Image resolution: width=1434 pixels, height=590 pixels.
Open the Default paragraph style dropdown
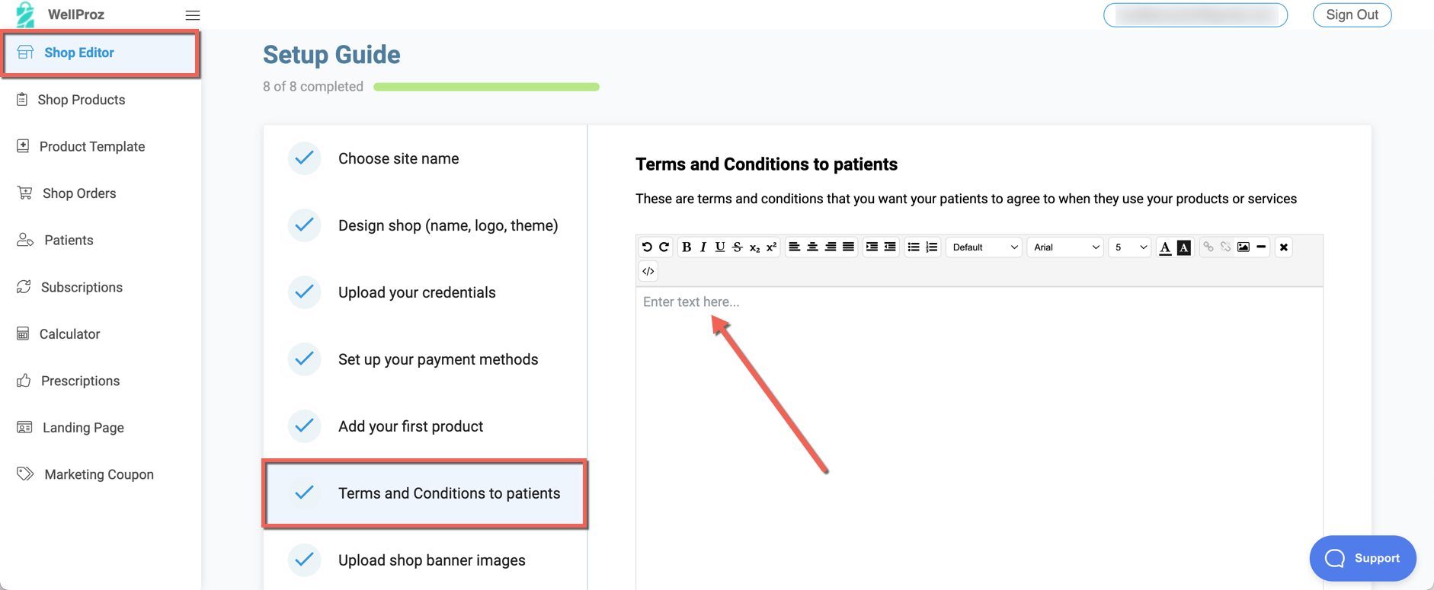pos(984,247)
